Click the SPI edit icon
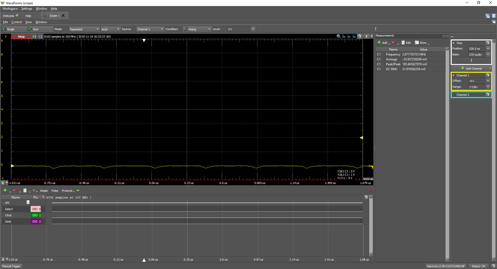Image resolution: width=497 pixels, height=269 pixels. [28, 202]
